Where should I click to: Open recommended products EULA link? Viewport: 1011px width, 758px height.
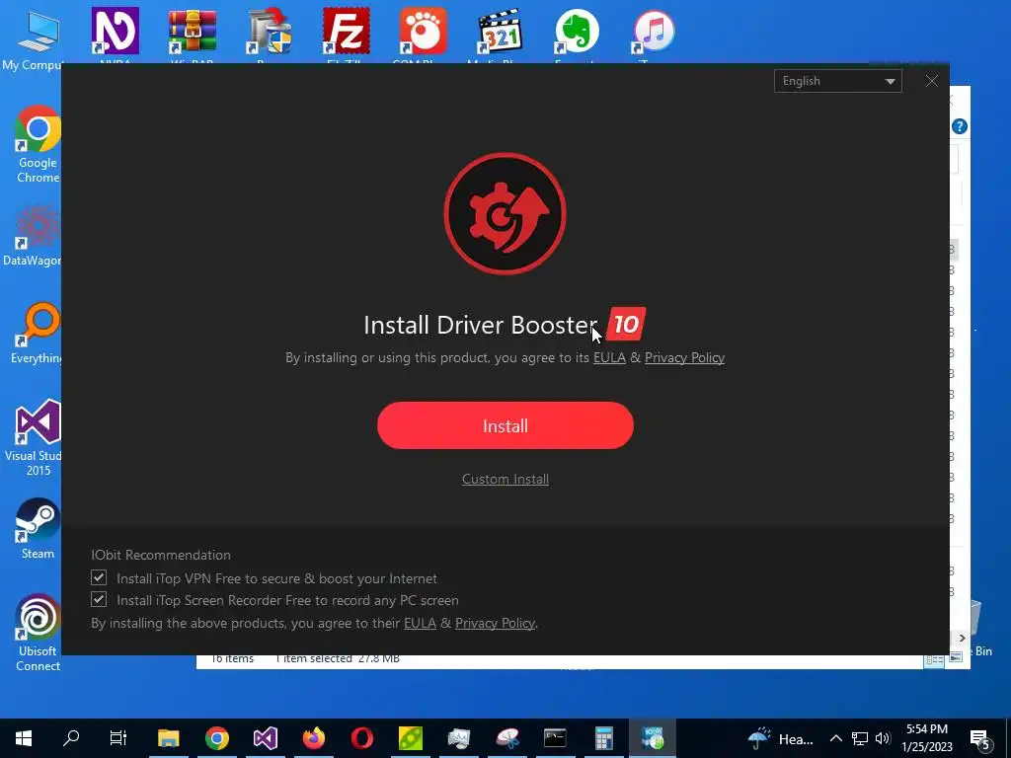click(420, 623)
